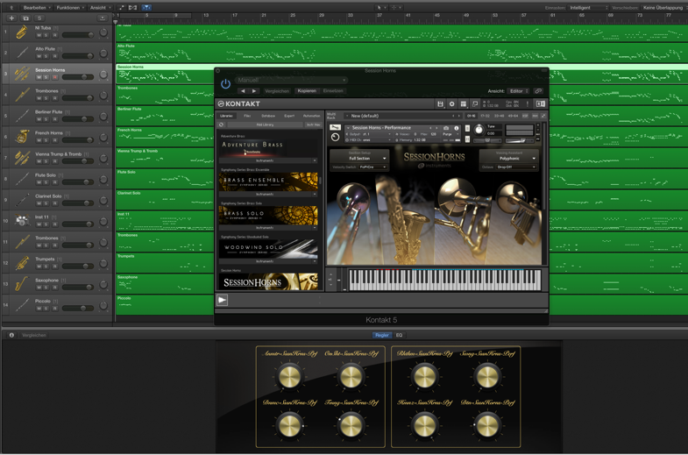Click the Kopieren button in plug-in header
Image resolution: width=688 pixels, height=455 pixels.
click(307, 91)
